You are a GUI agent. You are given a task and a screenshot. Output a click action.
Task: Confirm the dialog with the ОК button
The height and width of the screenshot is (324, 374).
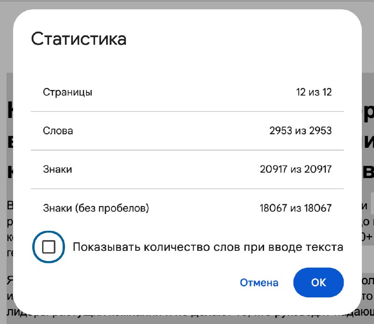(318, 283)
